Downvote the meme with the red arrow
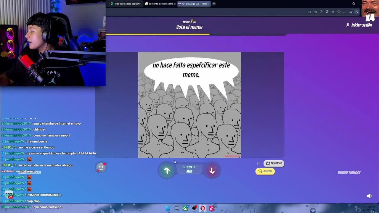379x213 pixels. [212, 170]
